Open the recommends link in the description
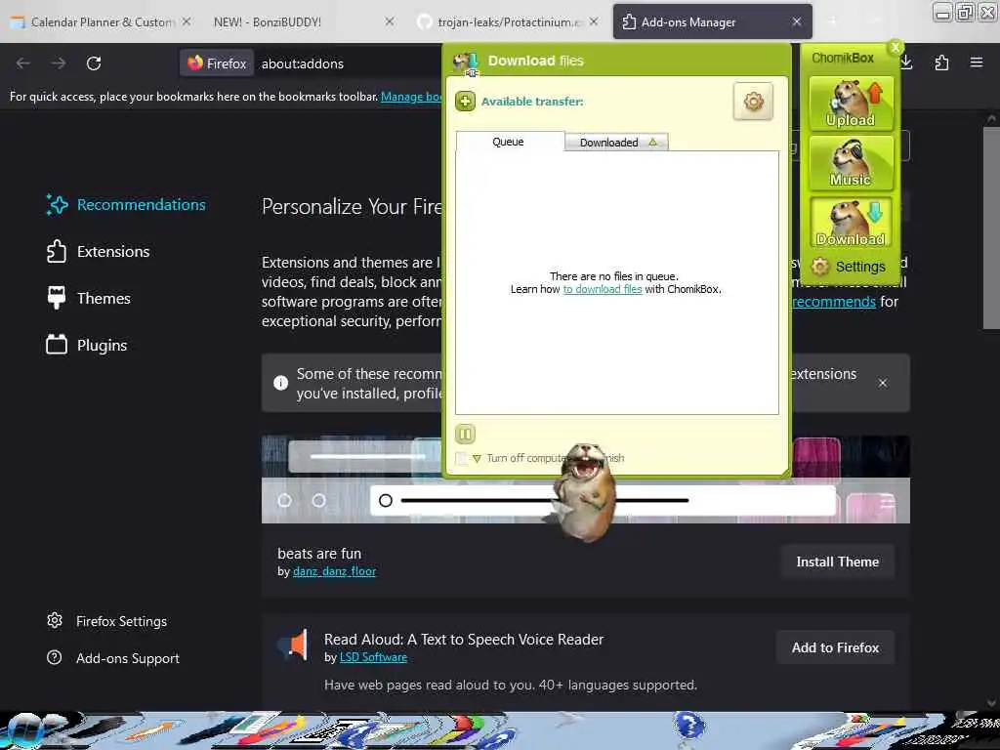Screen dimensions: 1000x750 [834, 301]
